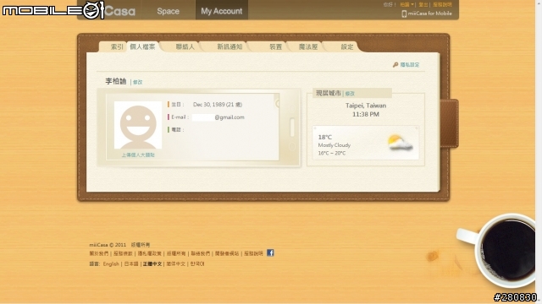Go to the 新訊通知 tab

[x=230, y=46]
